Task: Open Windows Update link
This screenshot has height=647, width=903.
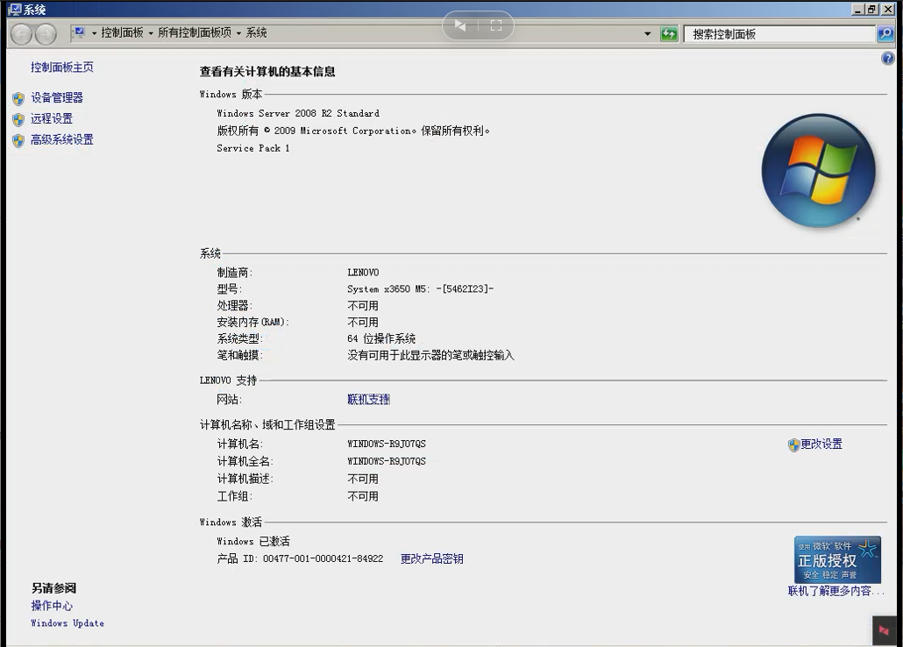Action: pyautogui.click(x=68, y=623)
